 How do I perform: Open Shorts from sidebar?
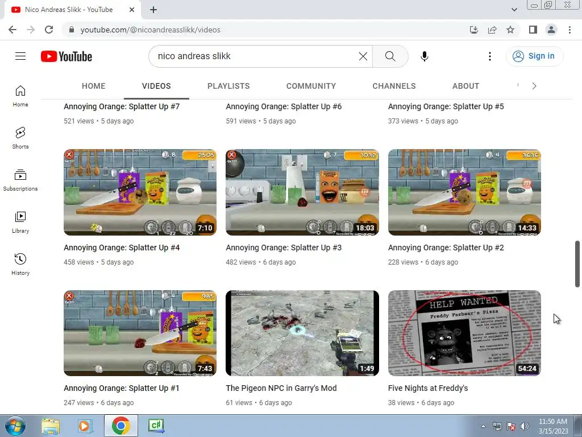20,138
